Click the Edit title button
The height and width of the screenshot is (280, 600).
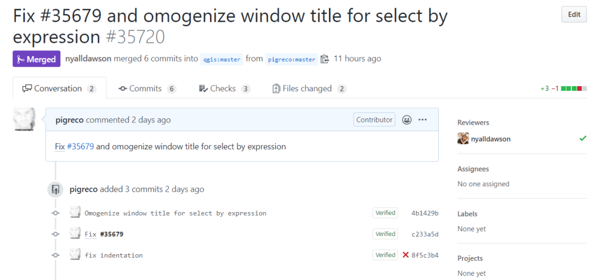[x=574, y=15]
